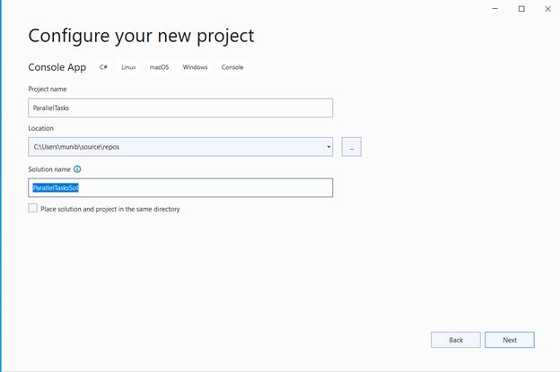
Task: Open the browse location ellipsis button
Action: (x=352, y=147)
